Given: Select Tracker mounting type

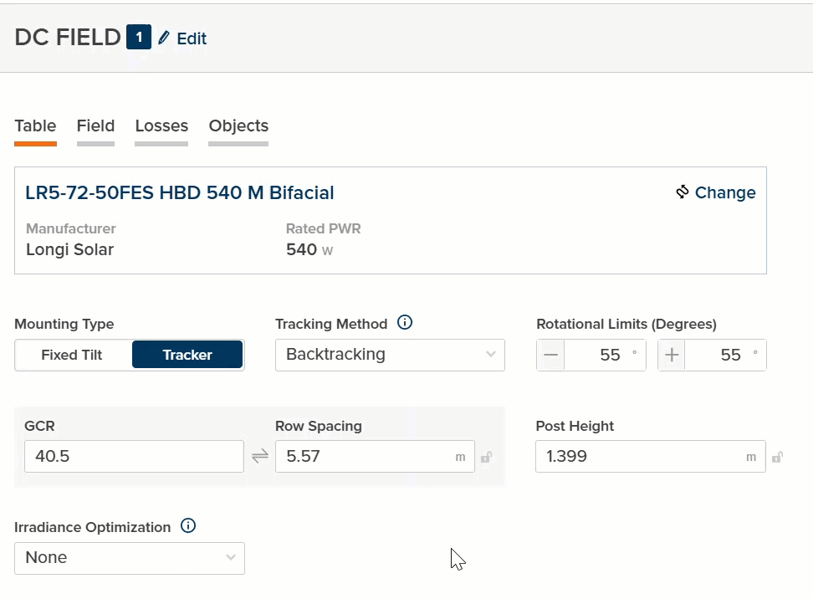Looking at the screenshot, I should 187,355.
